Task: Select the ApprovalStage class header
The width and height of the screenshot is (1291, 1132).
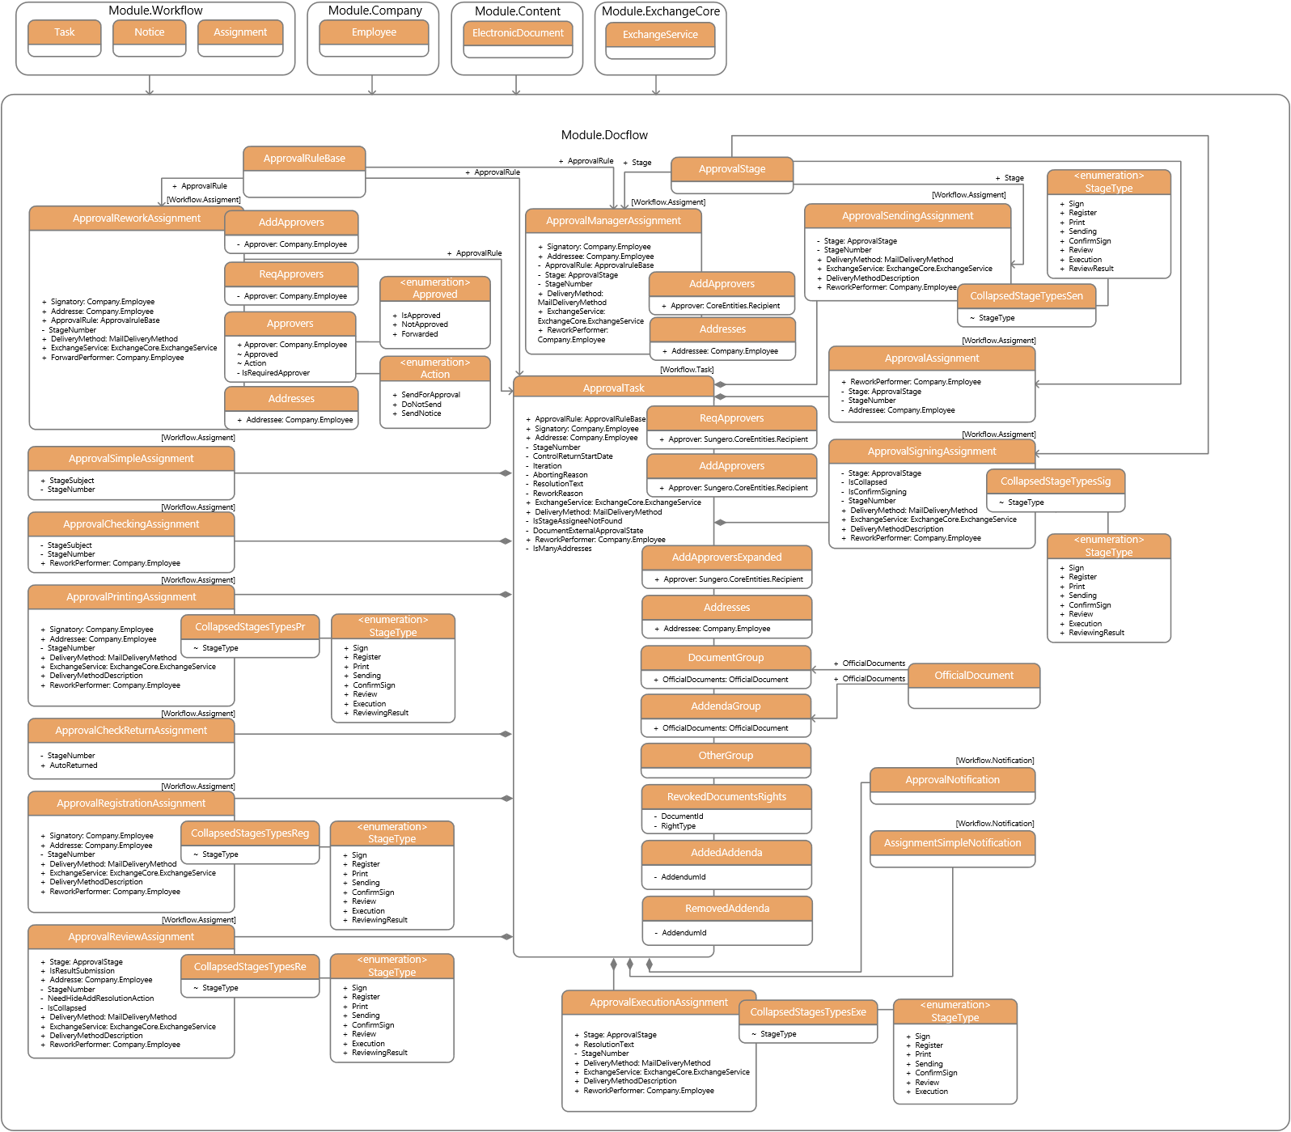Action: click(731, 169)
